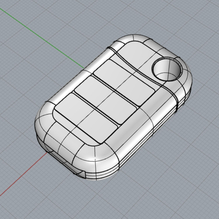Select the fob button nearest the keyring hole

(x=125, y=83)
